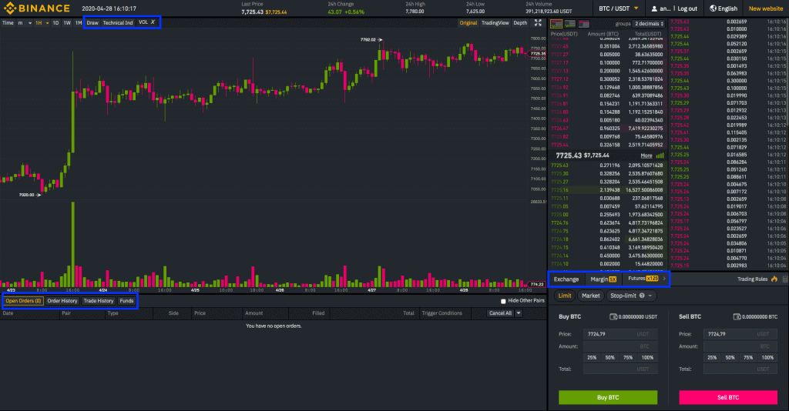The height and width of the screenshot is (411, 789).
Task: Select the buy-orders-only order book view
Action: click(x=570, y=24)
